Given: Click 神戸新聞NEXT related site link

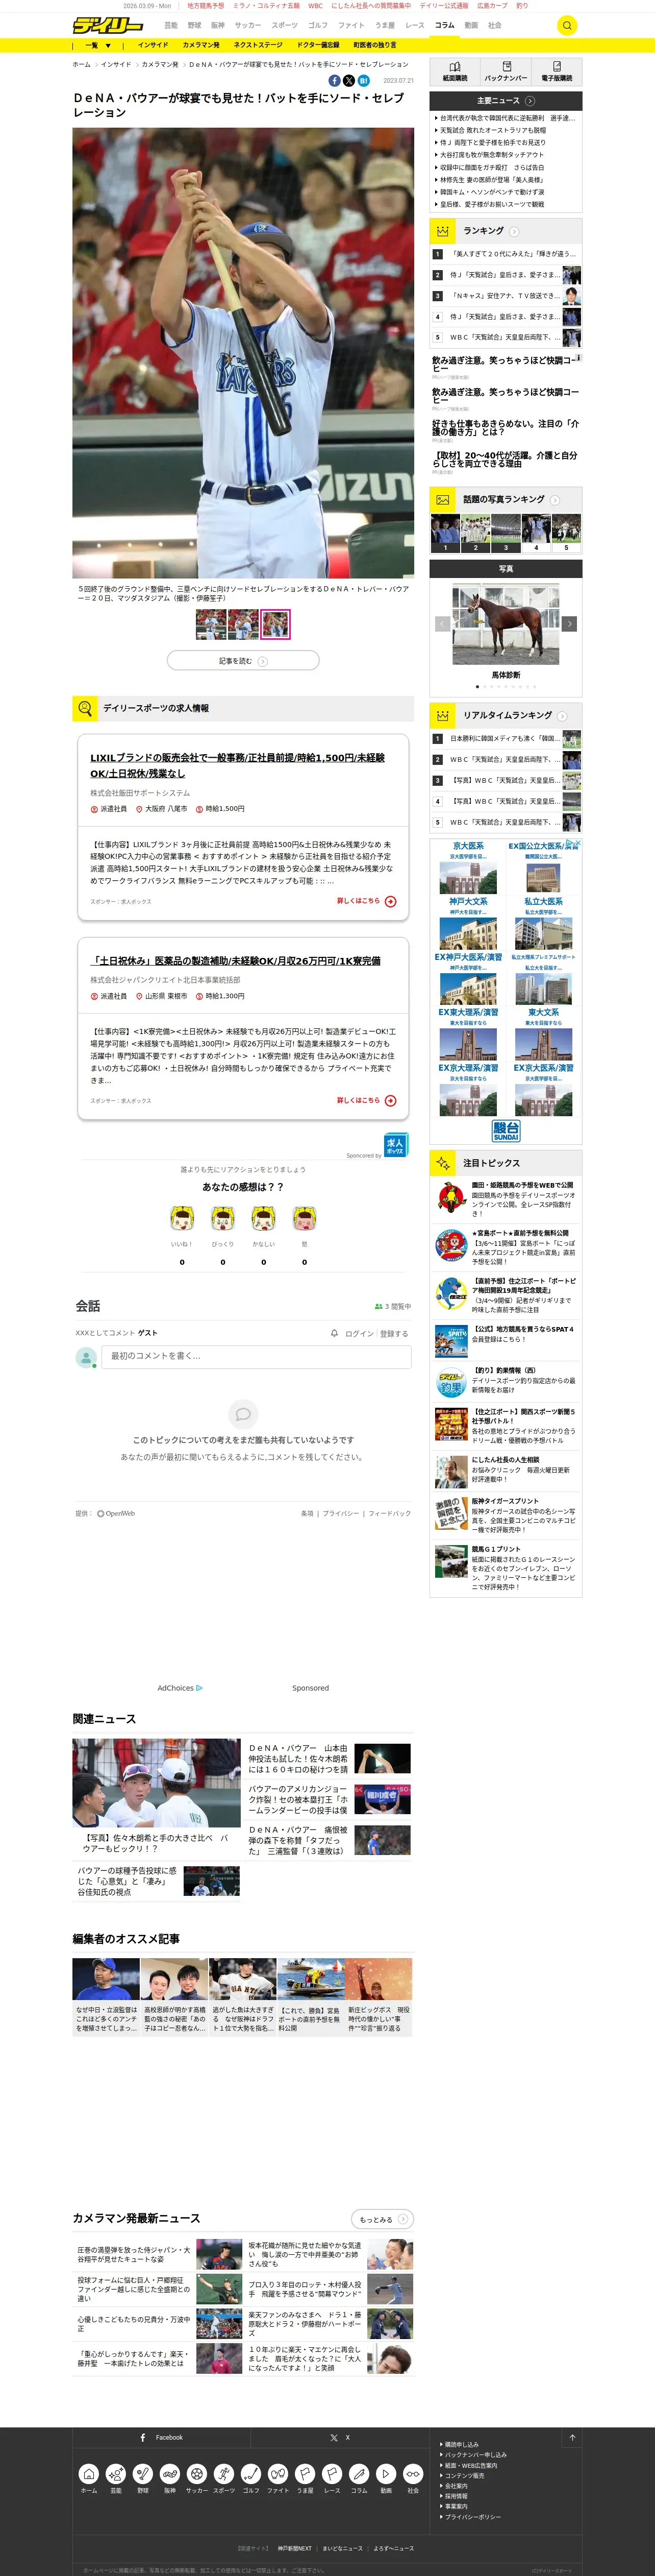Looking at the screenshot, I should click(294, 2548).
